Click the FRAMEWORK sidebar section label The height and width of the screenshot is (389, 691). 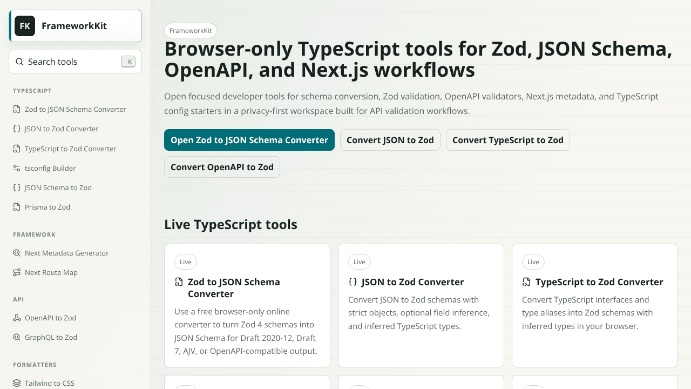pyautogui.click(x=35, y=234)
